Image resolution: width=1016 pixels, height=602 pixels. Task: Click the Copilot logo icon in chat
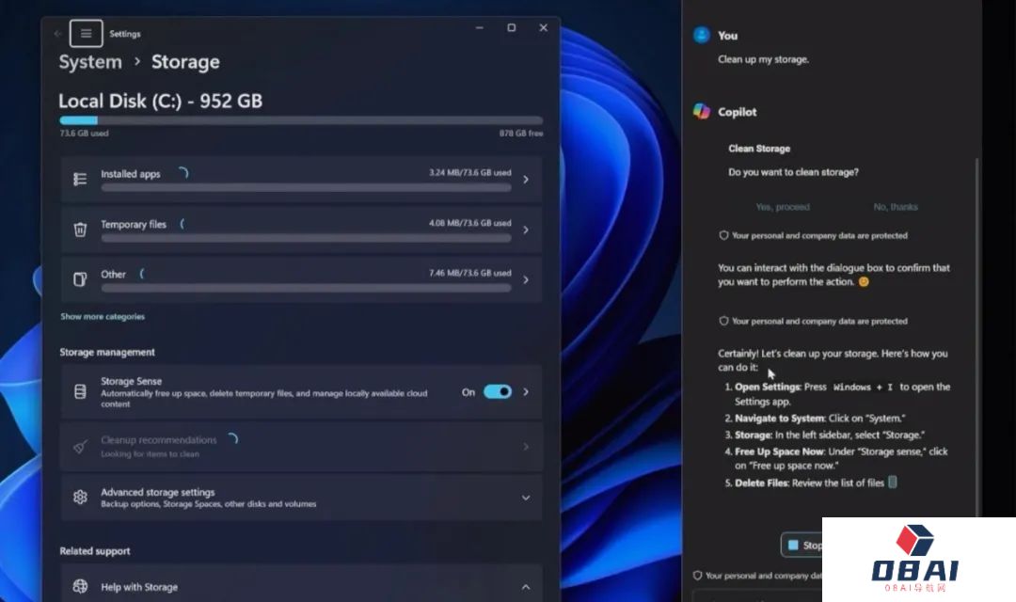coord(701,111)
